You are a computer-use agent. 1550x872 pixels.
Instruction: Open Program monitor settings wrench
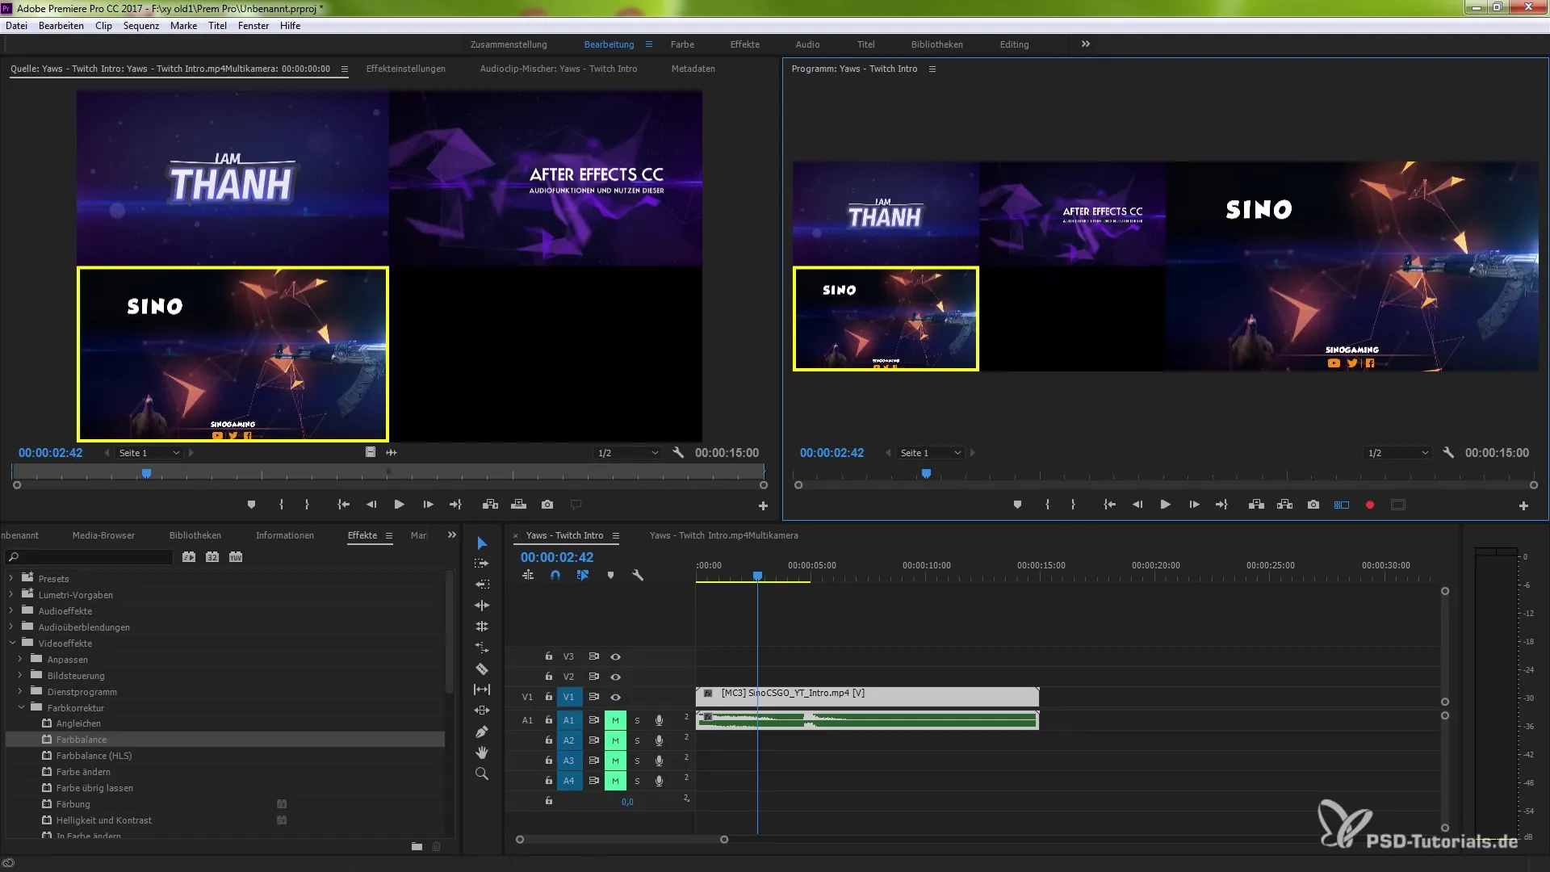pyautogui.click(x=1448, y=453)
